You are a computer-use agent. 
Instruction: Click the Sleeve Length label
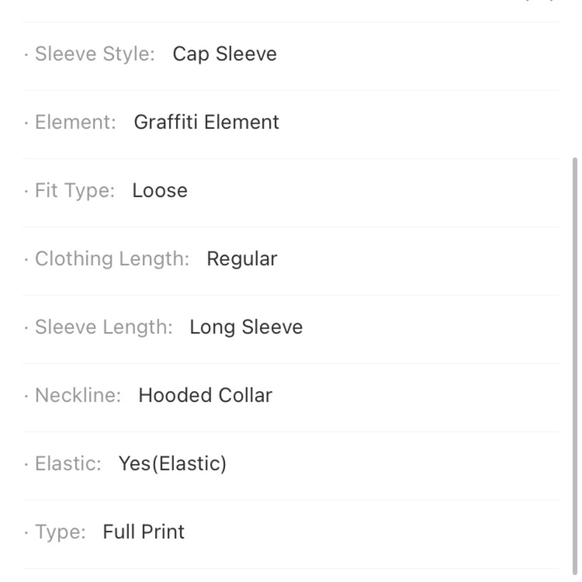[104, 327]
